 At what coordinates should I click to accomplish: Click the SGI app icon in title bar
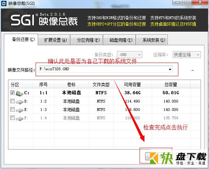3,3
